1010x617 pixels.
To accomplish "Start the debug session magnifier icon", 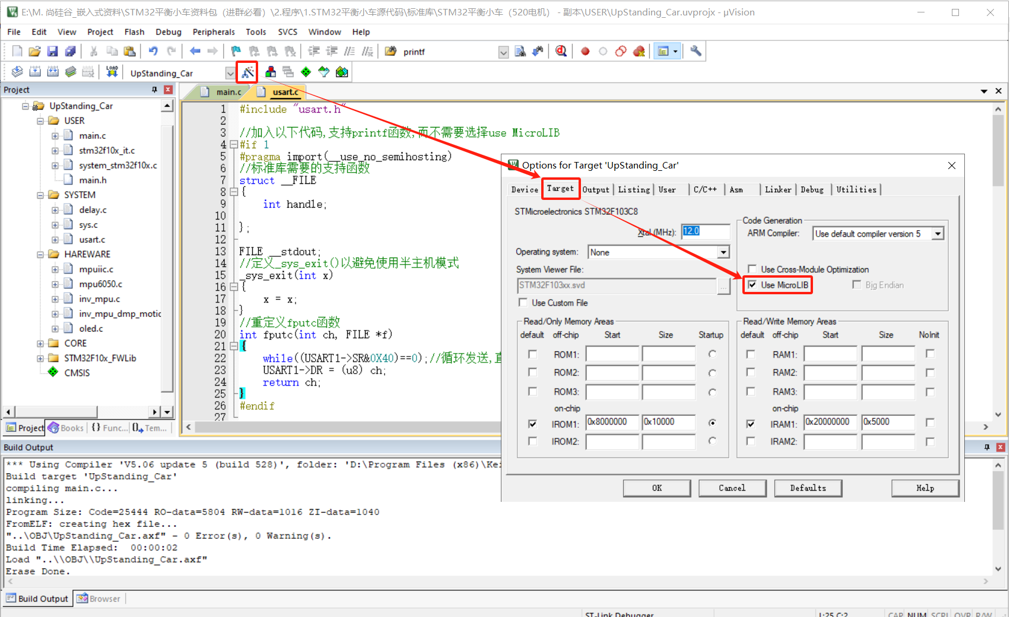I will coord(561,52).
